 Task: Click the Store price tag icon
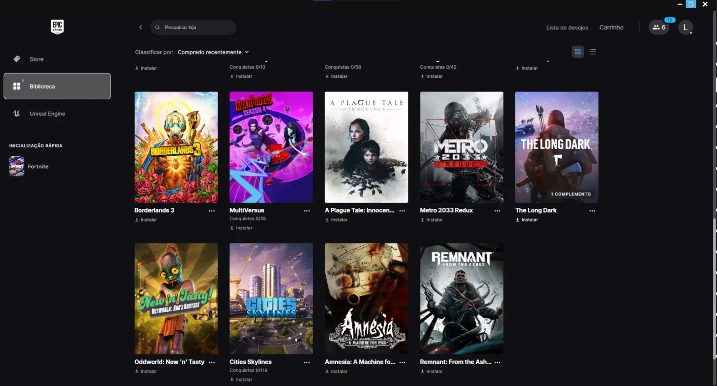[x=17, y=59]
